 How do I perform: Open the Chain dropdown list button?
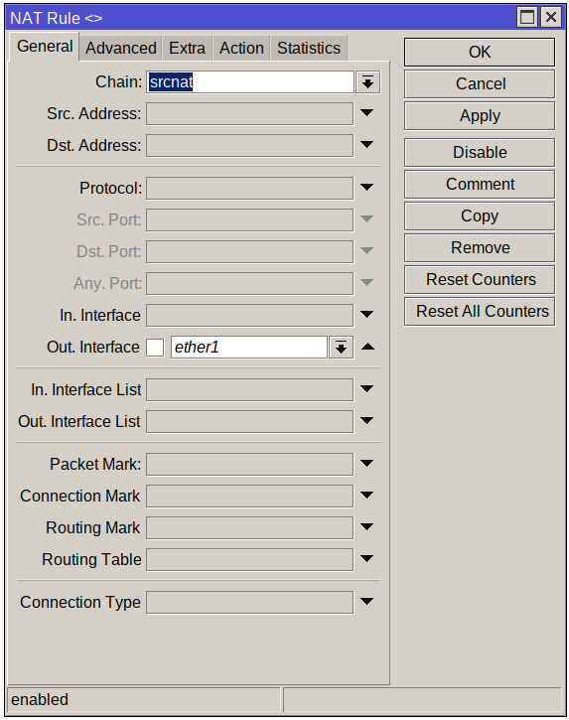(367, 82)
